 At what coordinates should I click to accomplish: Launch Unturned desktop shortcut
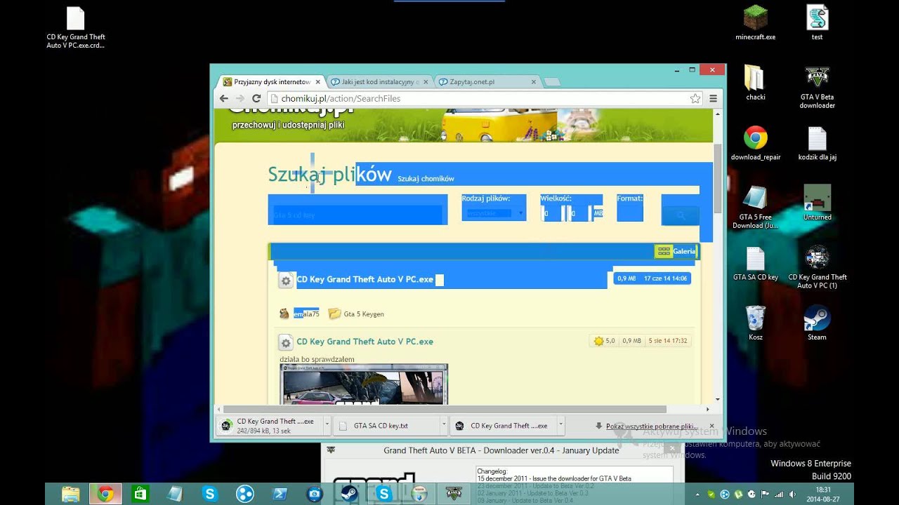pyautogui.click(x=817, y=203)
